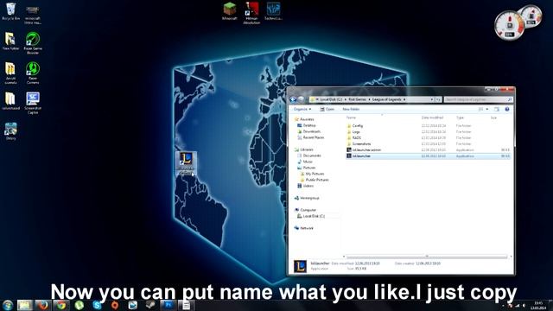Open the Organize dropdown menu
The height and width of the screenshot is (311, 553).
tap(302, 110)
